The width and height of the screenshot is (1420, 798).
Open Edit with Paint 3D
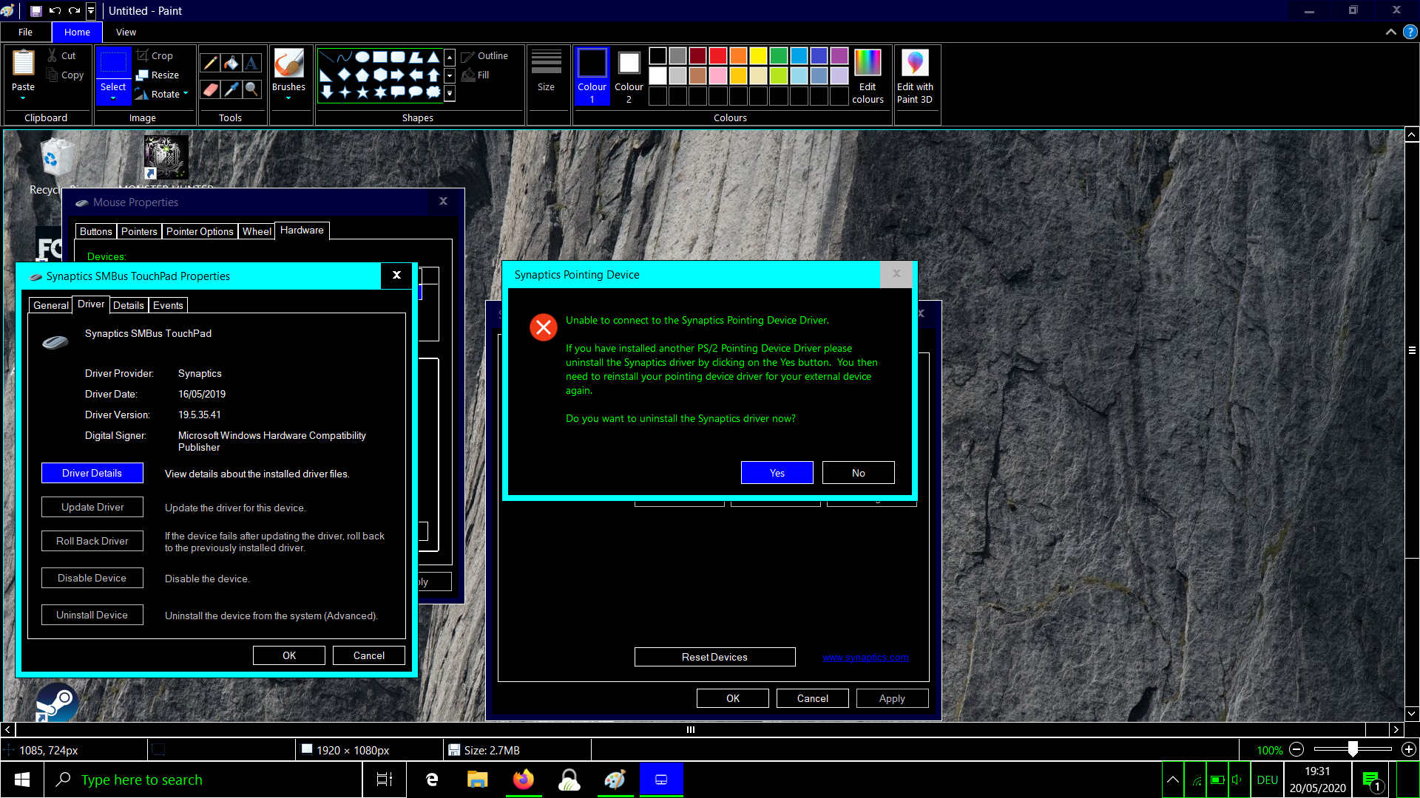[x=915, y=77]
